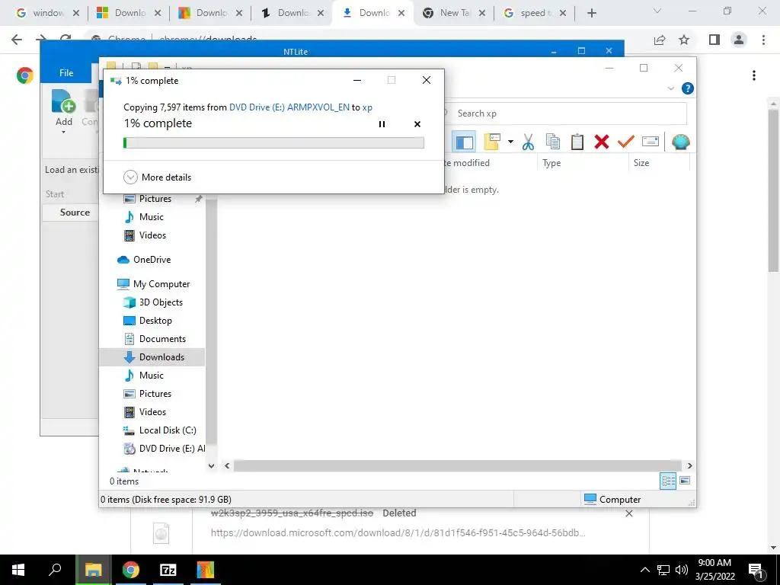Open Pictures under My Computer

point(155,394)
